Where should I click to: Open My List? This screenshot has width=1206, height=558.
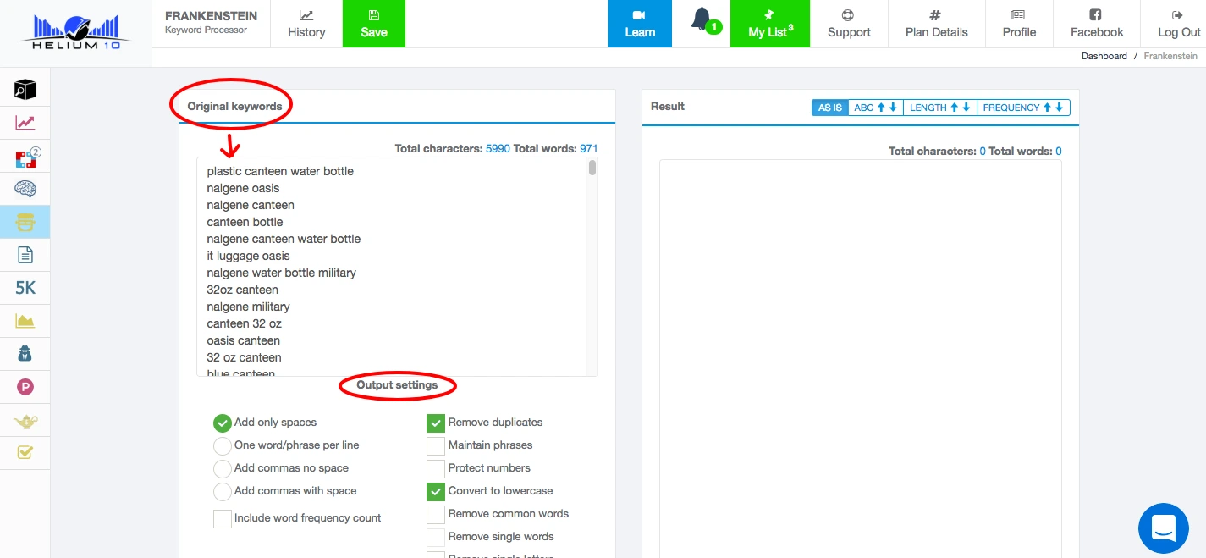coord(770,24)
